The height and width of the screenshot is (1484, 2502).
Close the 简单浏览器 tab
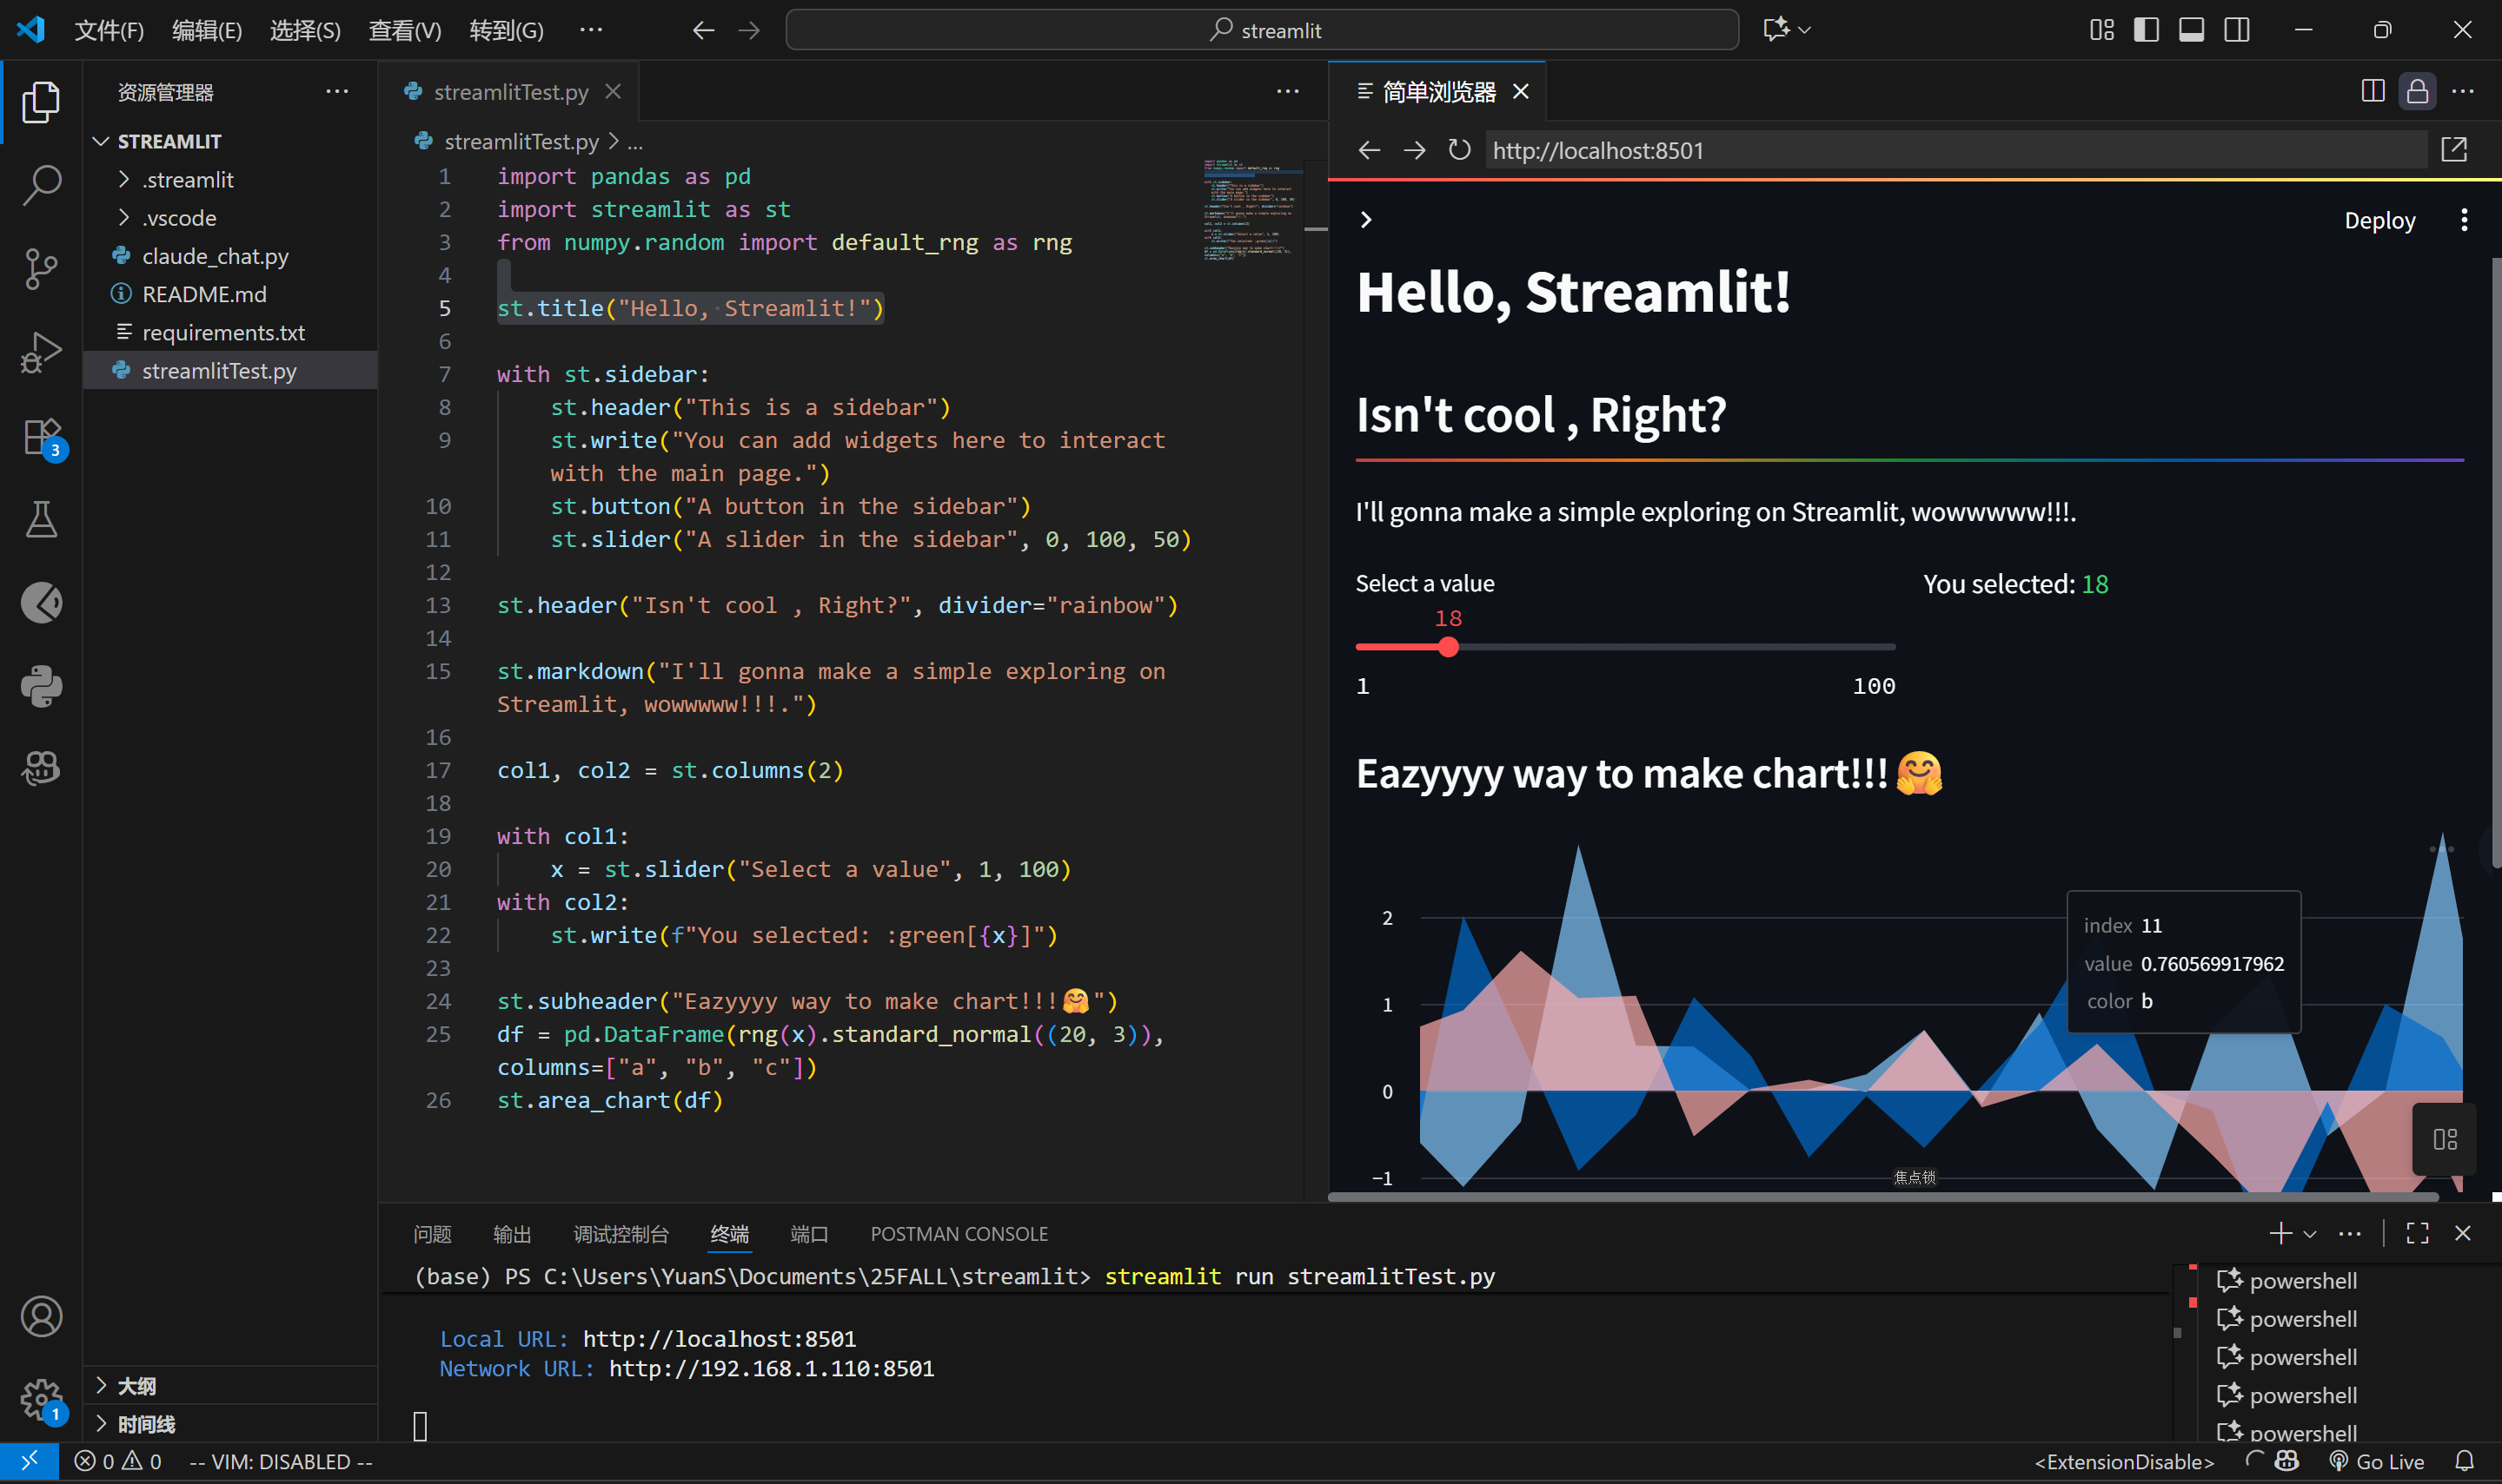tap(1520, 91)
